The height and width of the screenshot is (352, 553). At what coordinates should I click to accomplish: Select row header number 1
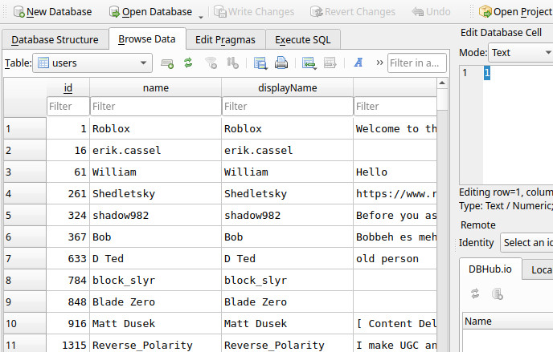click(x=25, y=129)
